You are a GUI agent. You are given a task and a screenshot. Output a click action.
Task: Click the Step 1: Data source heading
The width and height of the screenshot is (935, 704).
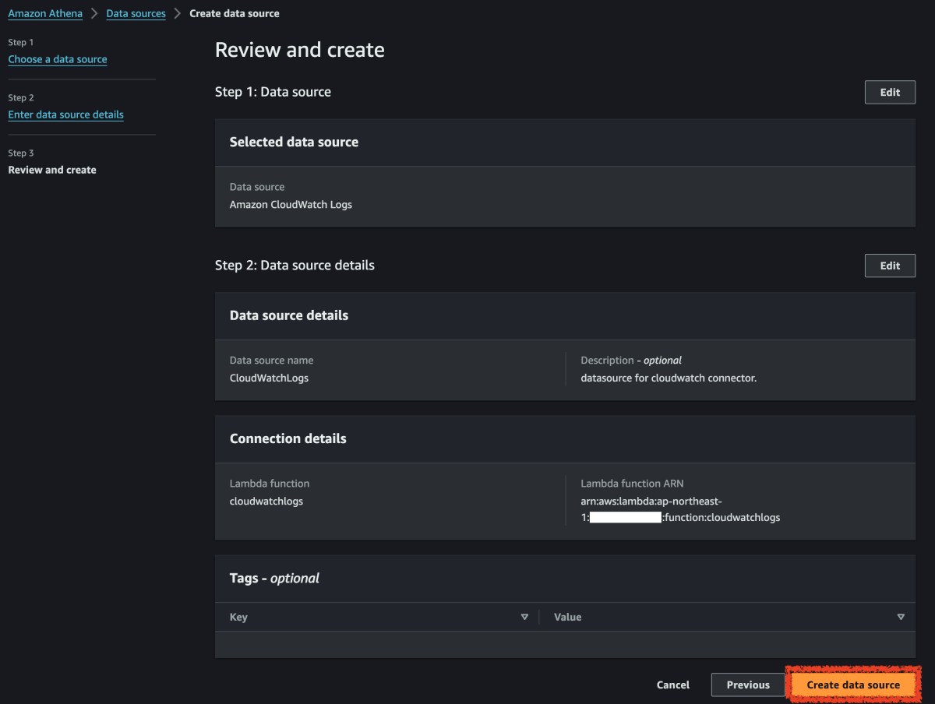coord(273,92)
